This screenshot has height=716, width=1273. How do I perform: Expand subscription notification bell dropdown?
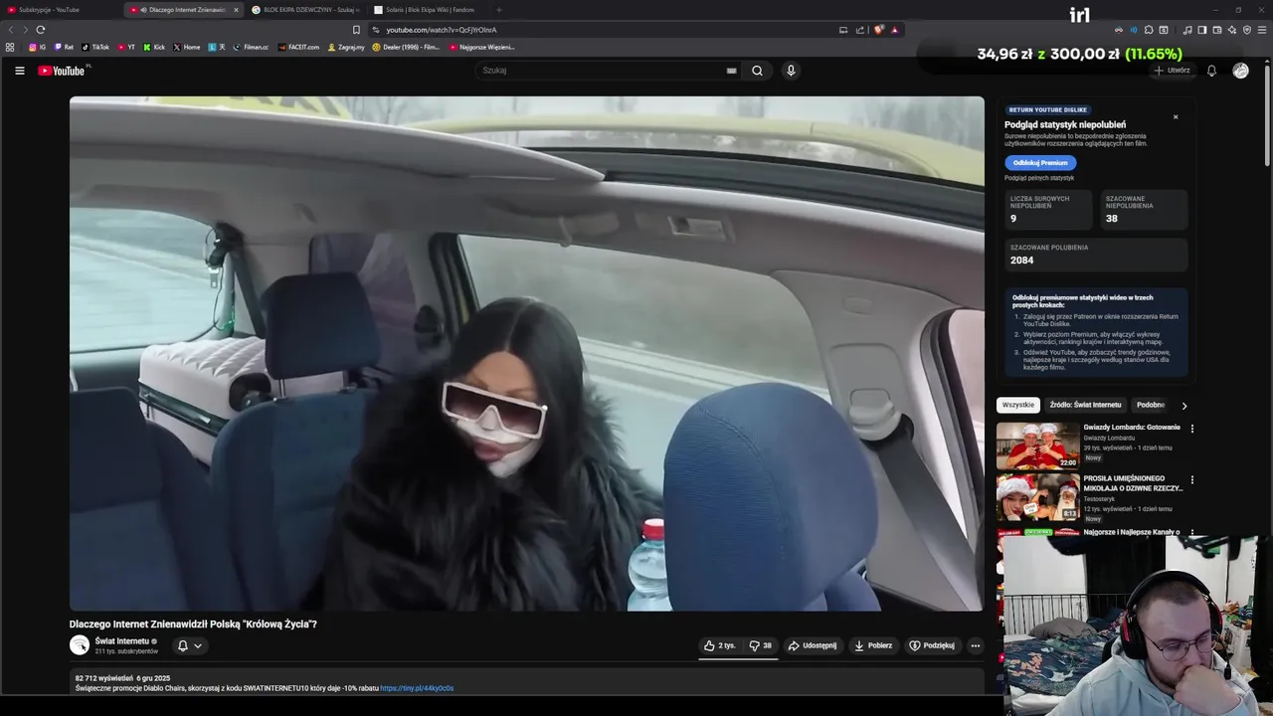[x=189, y=645]
